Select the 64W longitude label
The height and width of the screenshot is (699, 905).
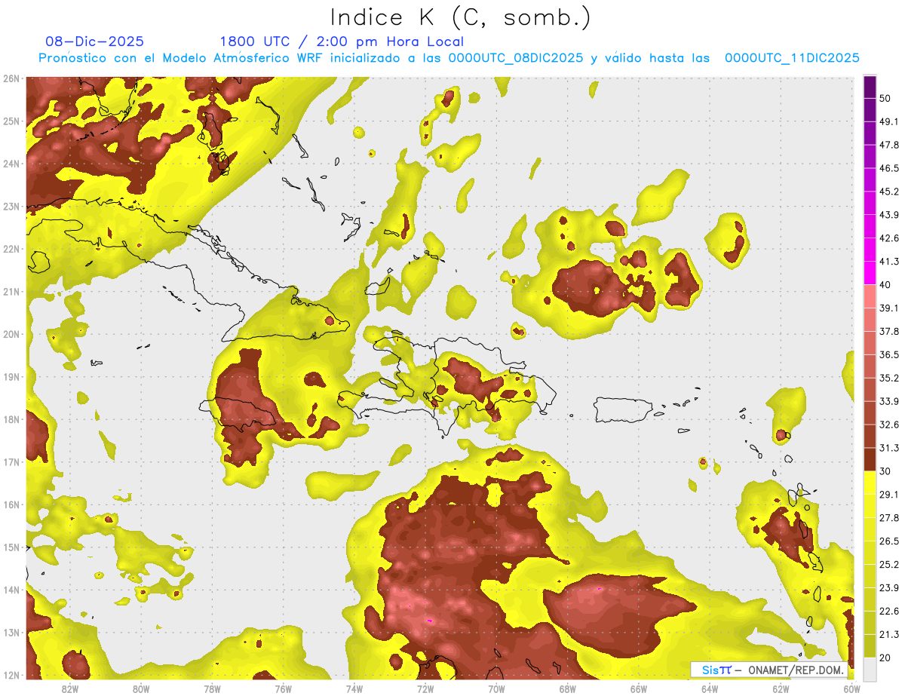[x=710, y=688]
